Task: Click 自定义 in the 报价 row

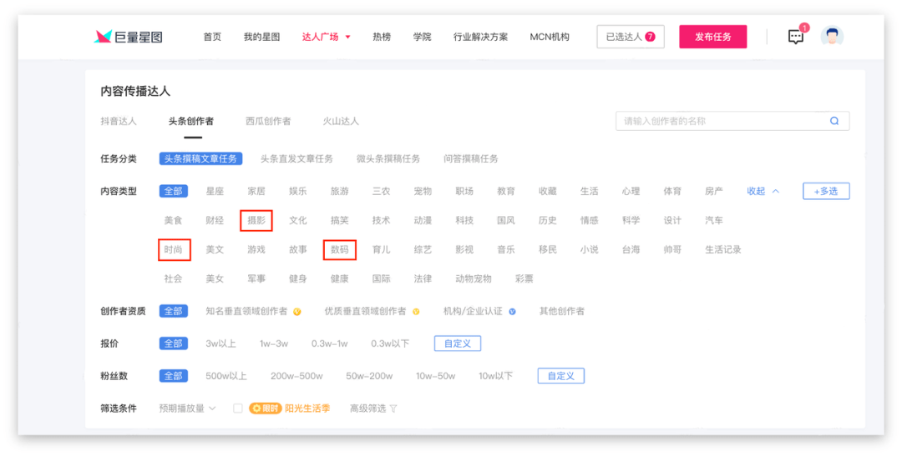Action: 458,343
